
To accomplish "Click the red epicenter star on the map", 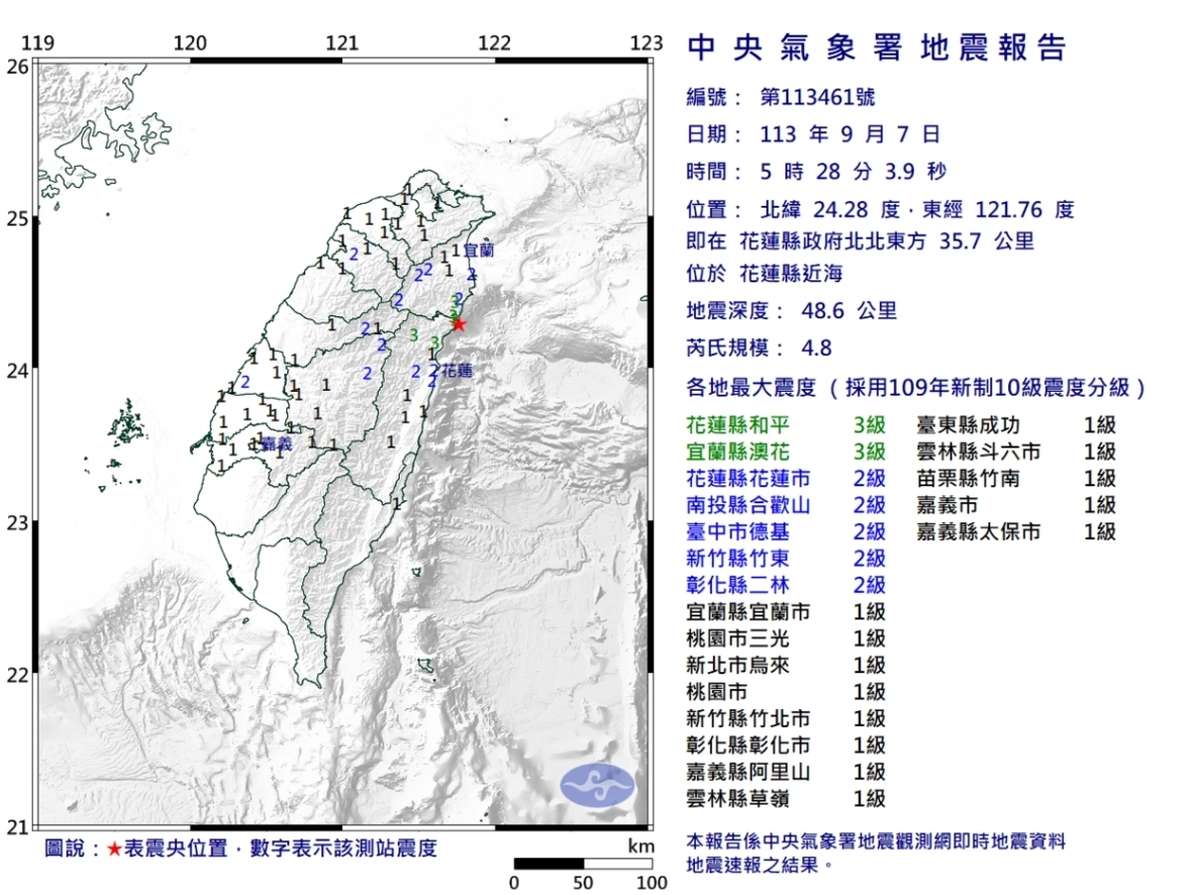I will click(458, 323).
